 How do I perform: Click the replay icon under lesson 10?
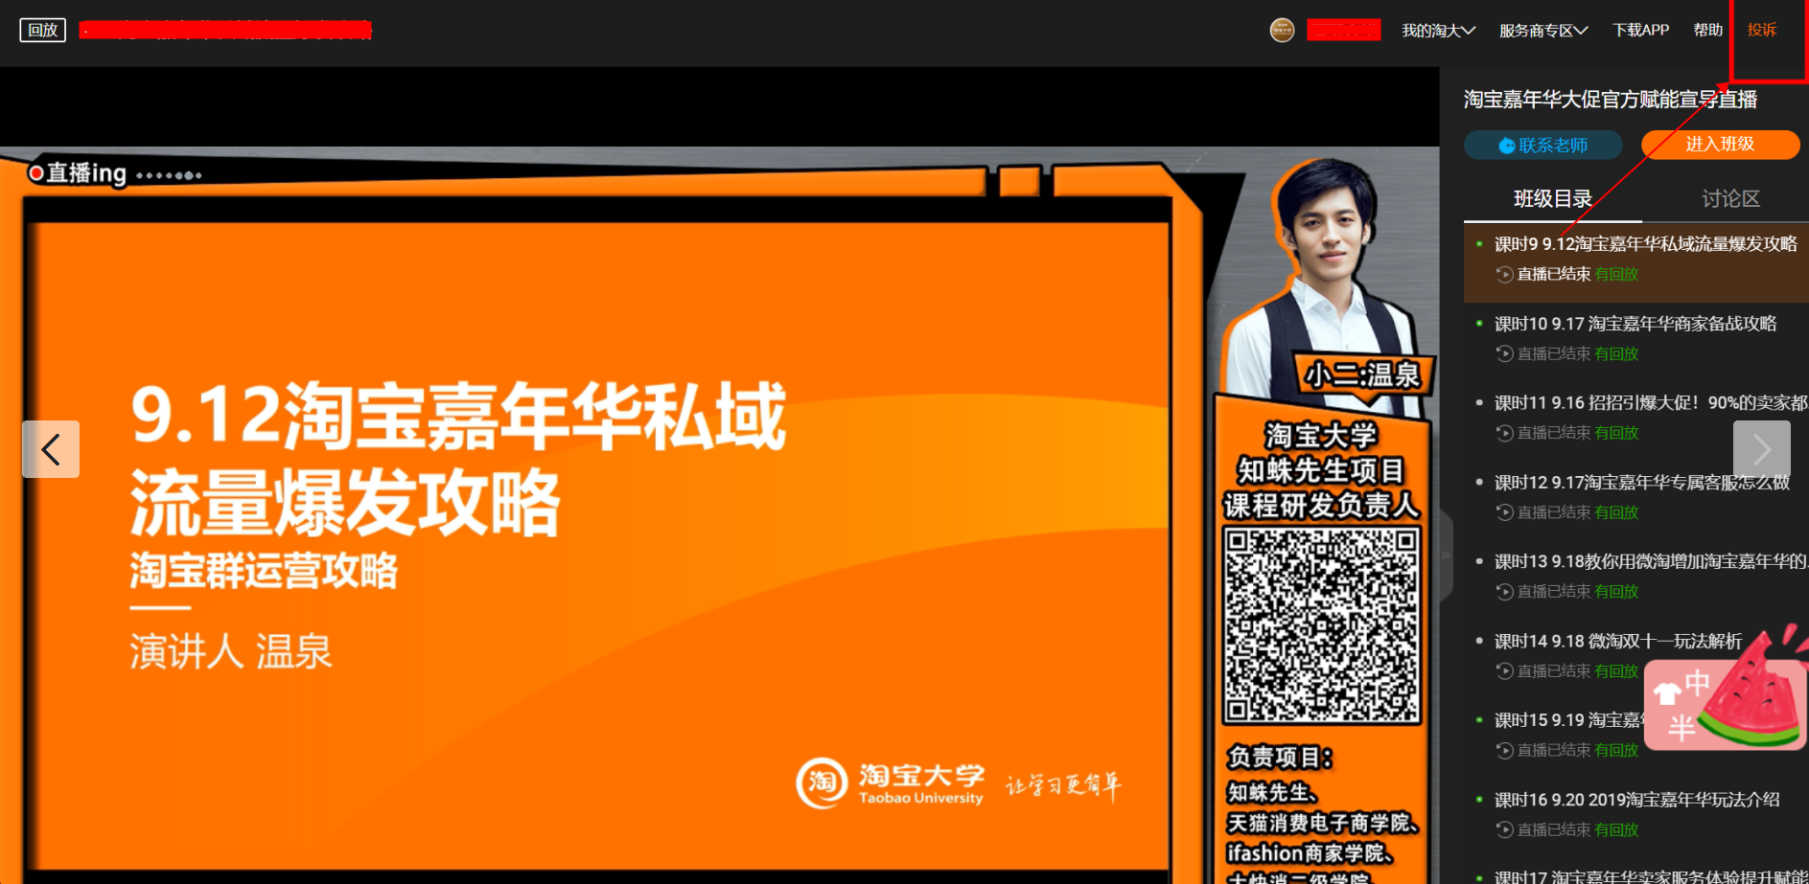tap(1504, 354)
